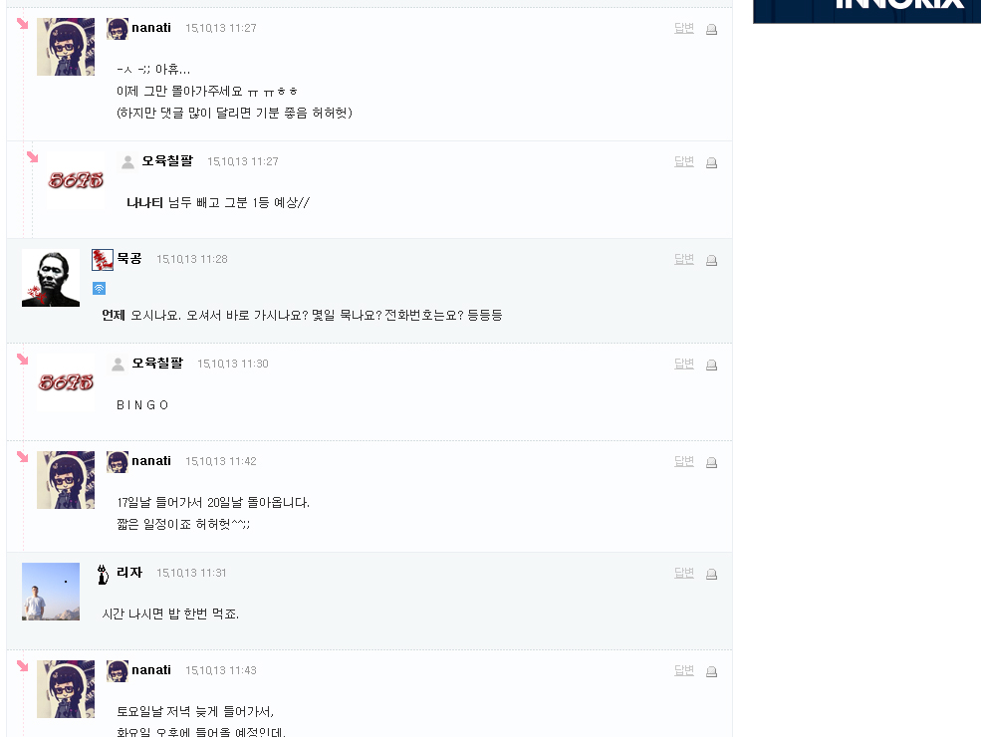
Task: Click the 5678 avatar on the BINGO comment
Action: coord(66,382)
